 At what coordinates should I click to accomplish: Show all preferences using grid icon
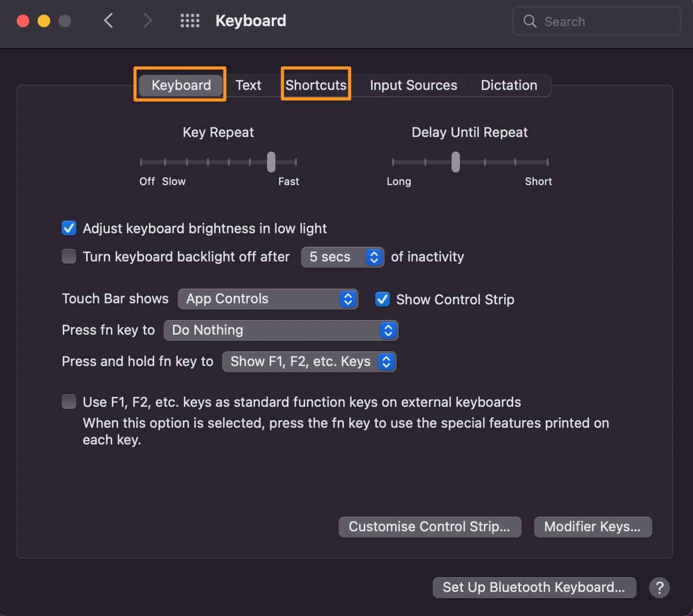190,21
